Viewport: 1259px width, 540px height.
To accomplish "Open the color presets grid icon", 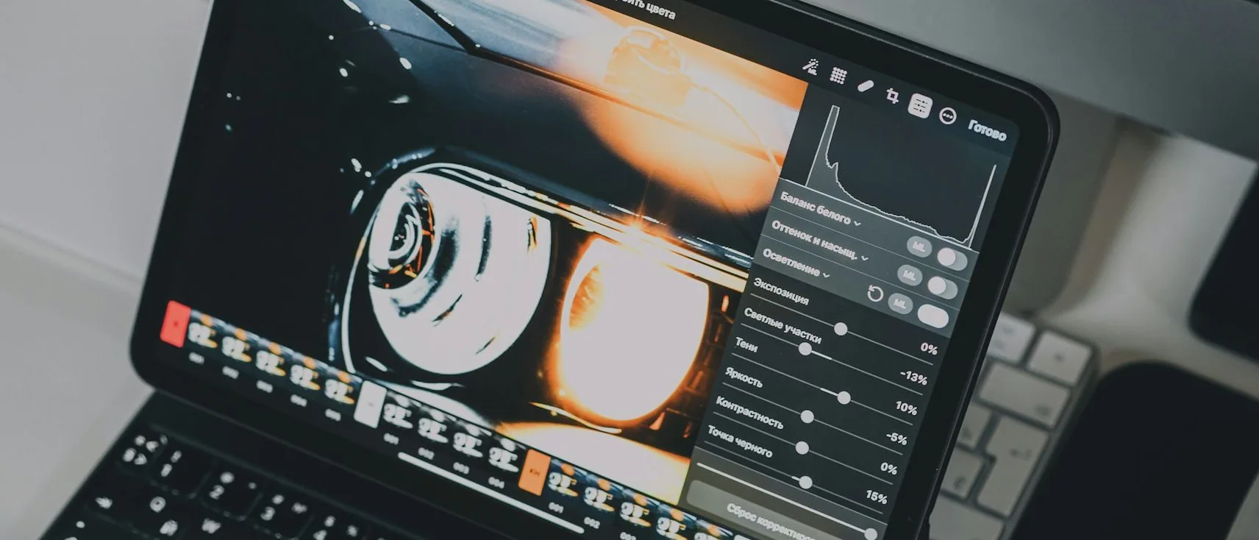I will [x=838, y=75].
